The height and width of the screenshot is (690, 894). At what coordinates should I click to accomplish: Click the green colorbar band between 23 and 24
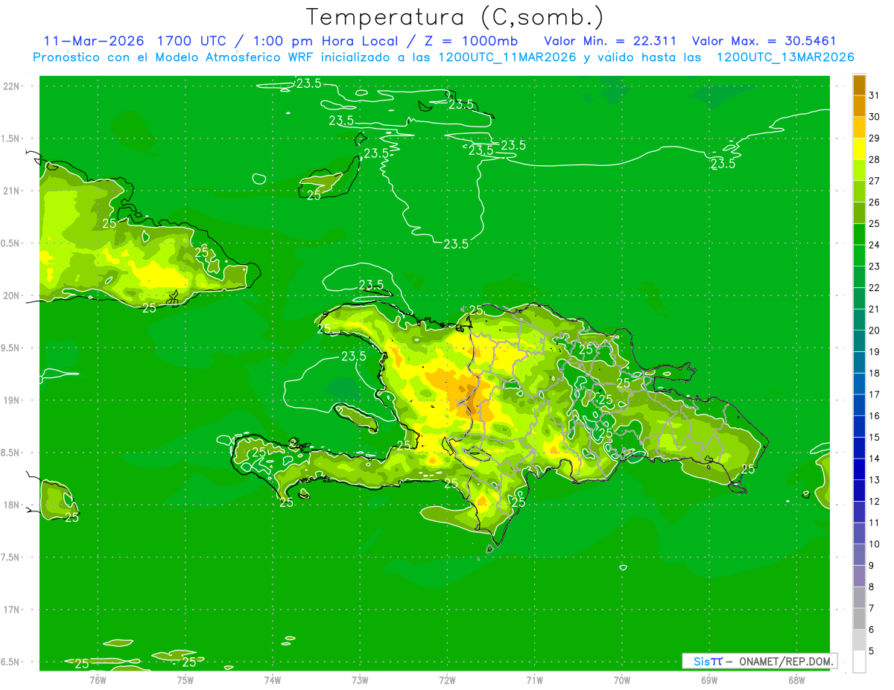[860, 255]
